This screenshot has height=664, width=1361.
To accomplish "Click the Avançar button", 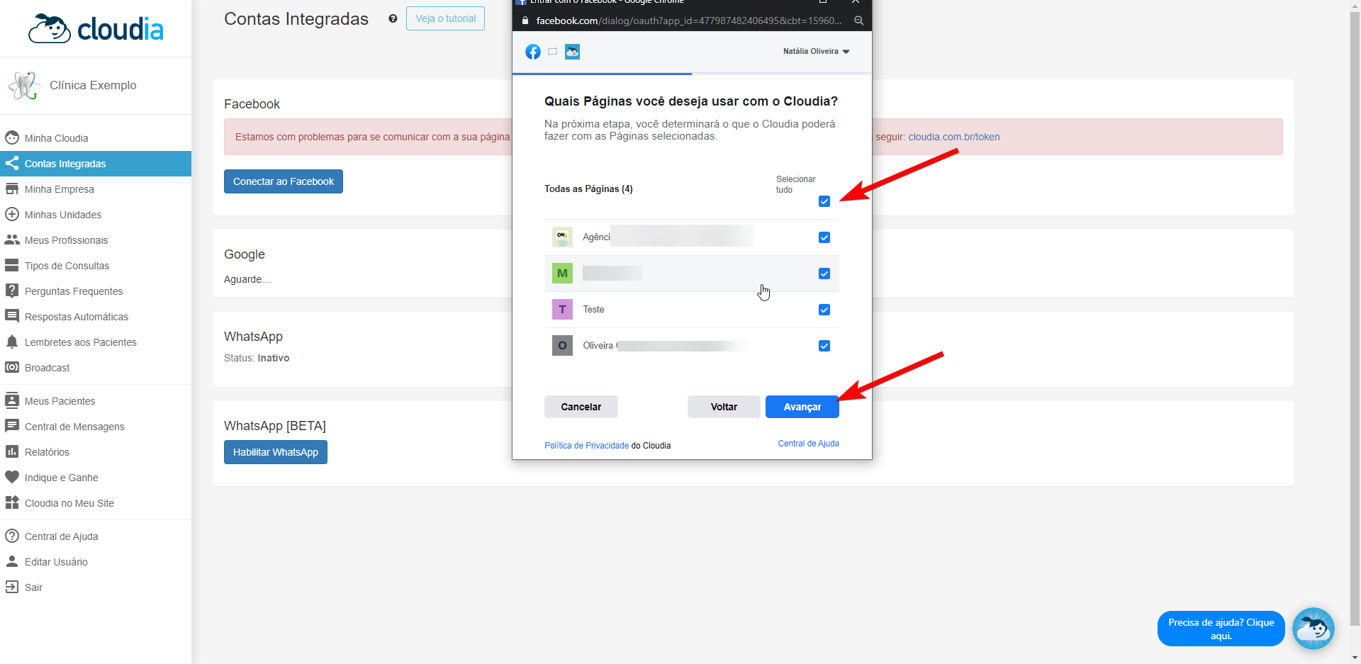I will (802, 407).
